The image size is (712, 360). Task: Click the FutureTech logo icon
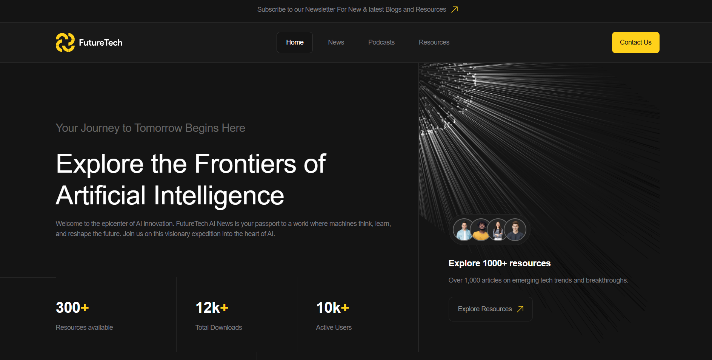(x=65, y=42)
